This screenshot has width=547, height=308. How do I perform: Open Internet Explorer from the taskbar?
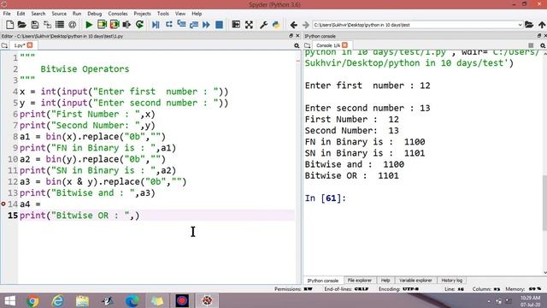[x=57, y=300]
